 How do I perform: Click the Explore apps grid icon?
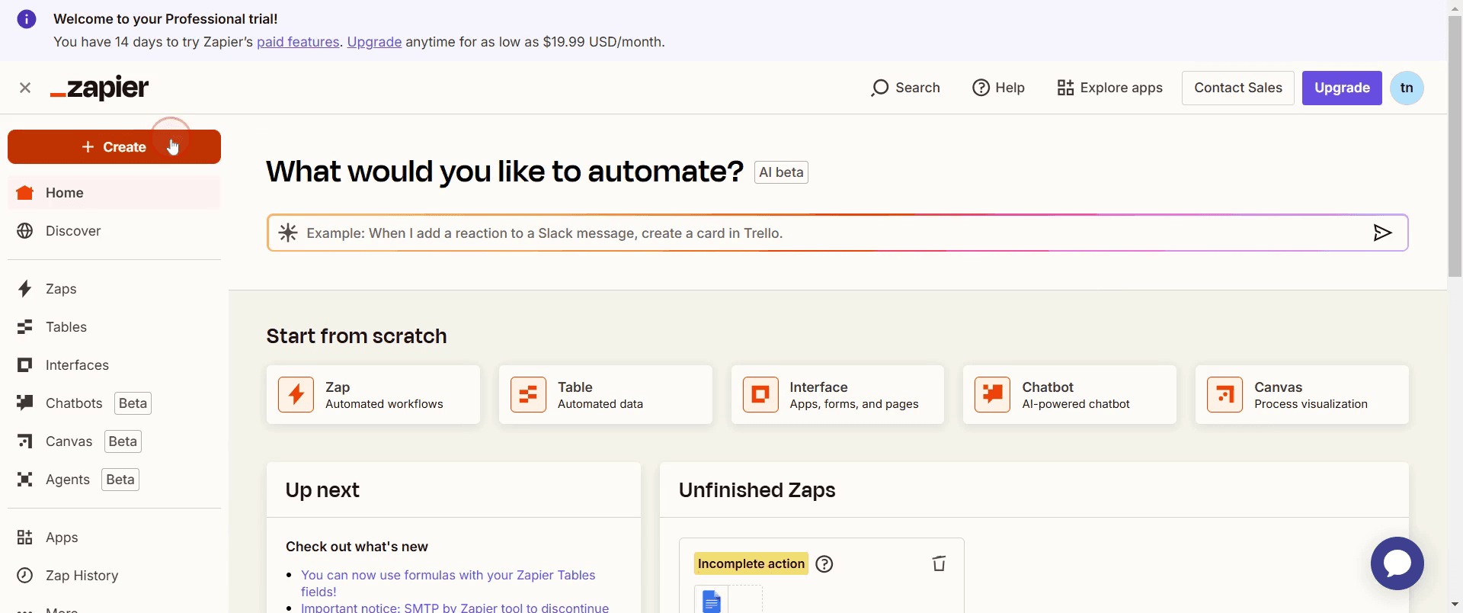(1065, 88)
